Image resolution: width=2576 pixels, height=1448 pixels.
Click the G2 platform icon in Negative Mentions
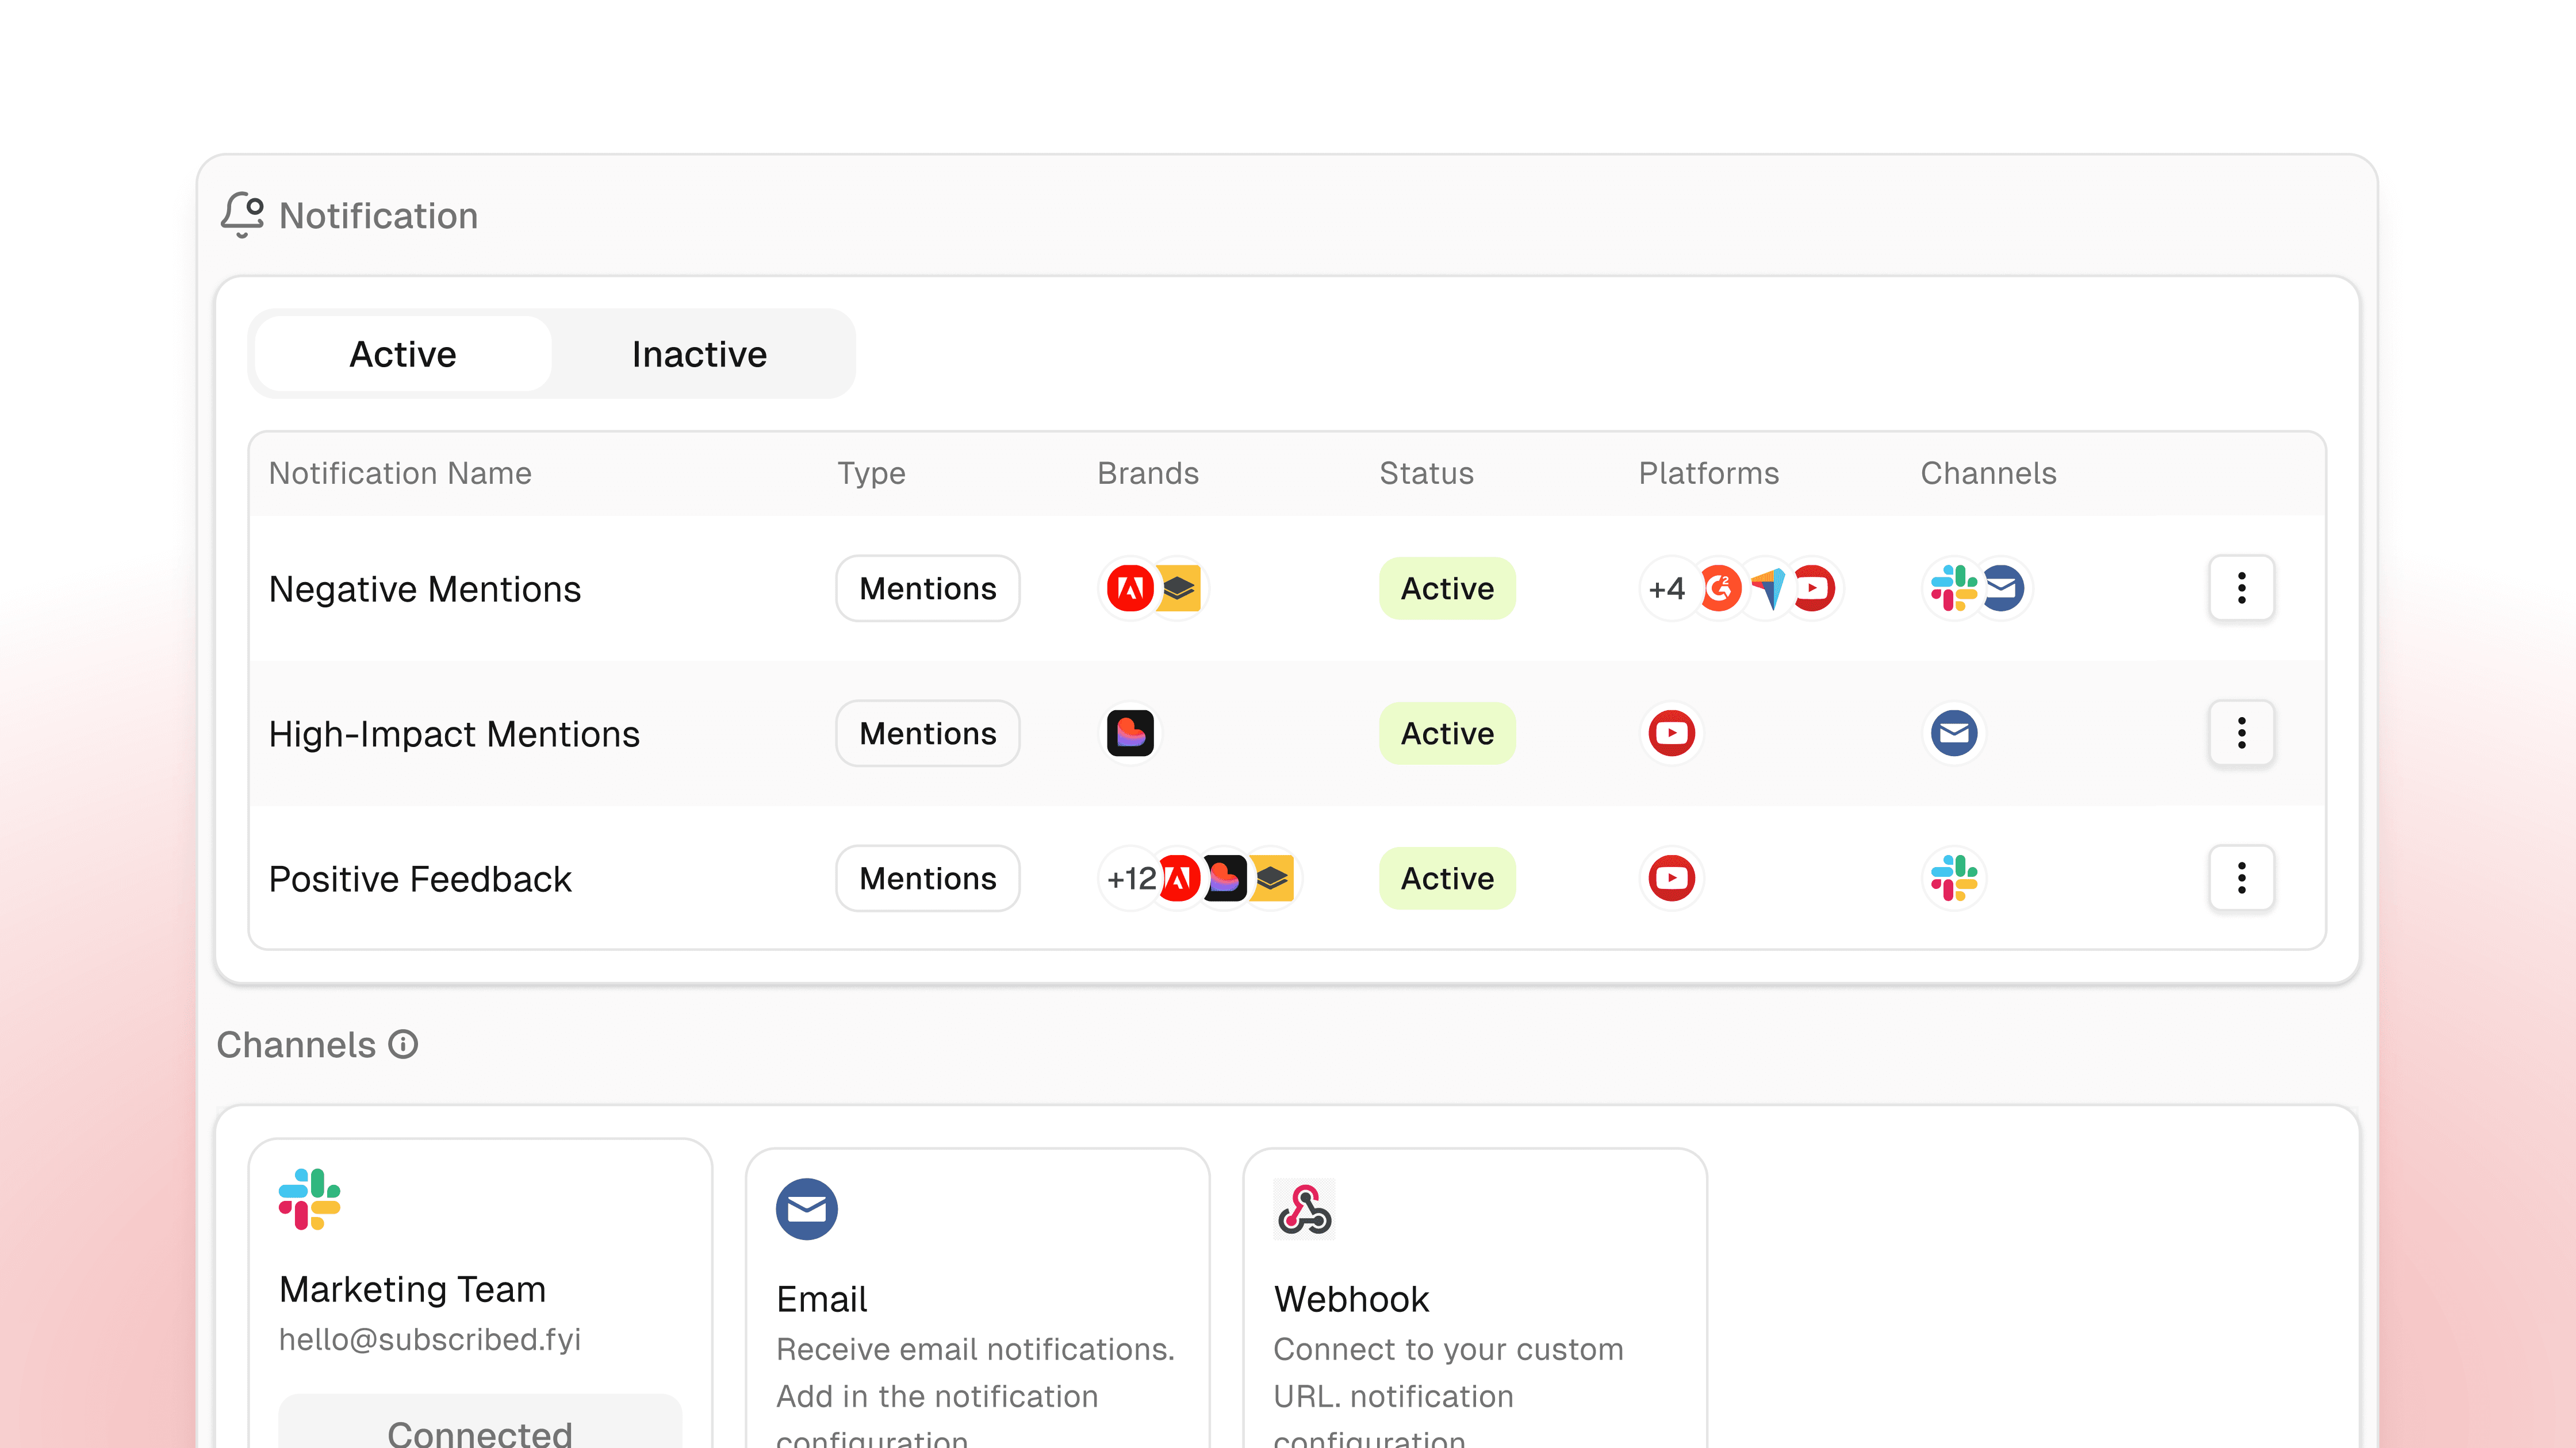coord(1719,588)
